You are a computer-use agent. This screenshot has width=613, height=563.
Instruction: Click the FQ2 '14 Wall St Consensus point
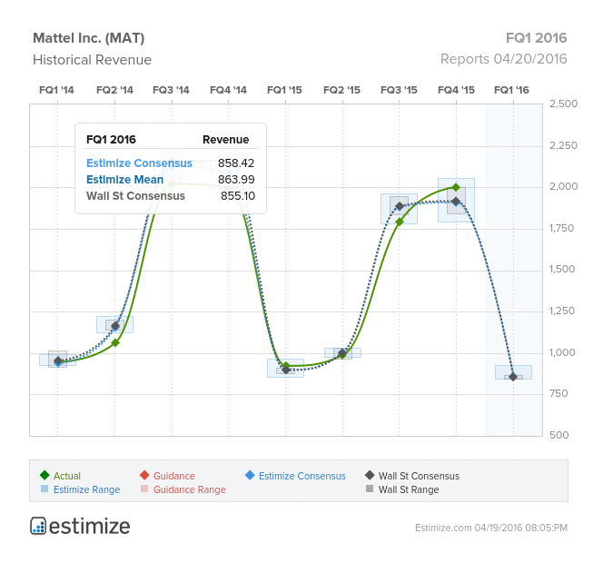click(115, 325)
